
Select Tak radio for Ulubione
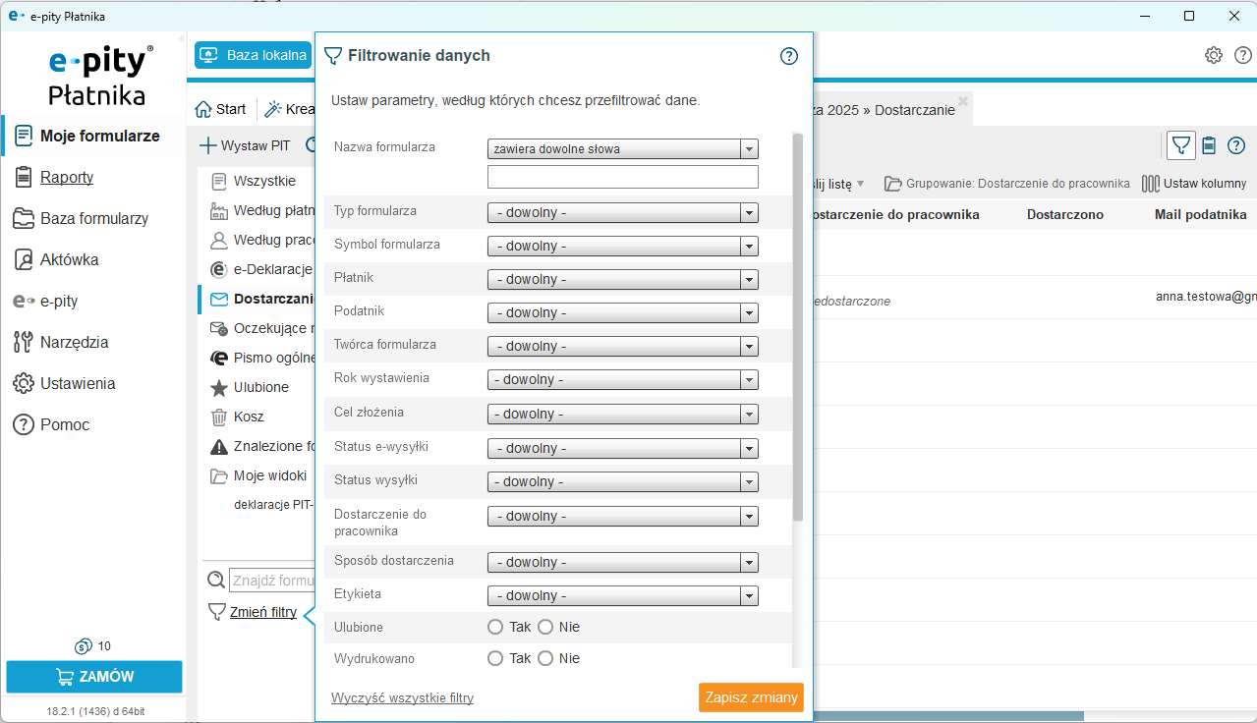pos(496,627)
